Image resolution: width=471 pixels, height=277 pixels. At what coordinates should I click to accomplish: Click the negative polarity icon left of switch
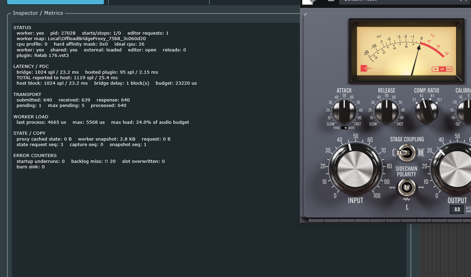[392, 188]
